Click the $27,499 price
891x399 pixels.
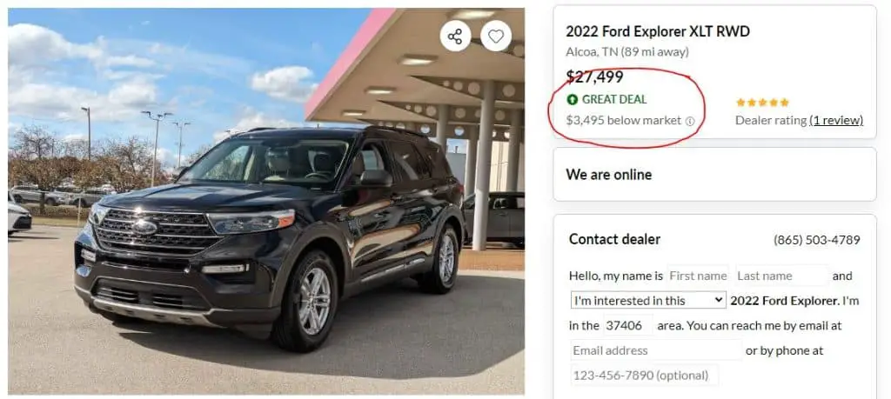pyautogui.click(x=594, y=76)
